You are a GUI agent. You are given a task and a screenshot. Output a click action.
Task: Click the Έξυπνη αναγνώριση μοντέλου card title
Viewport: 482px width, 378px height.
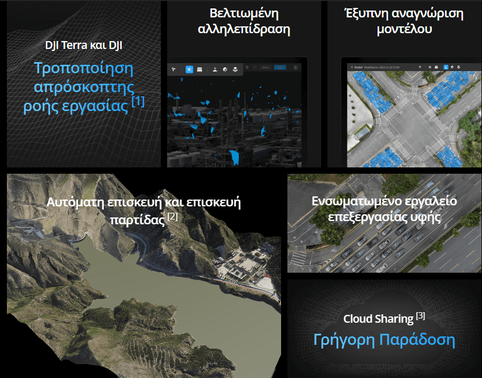(404, 21)
